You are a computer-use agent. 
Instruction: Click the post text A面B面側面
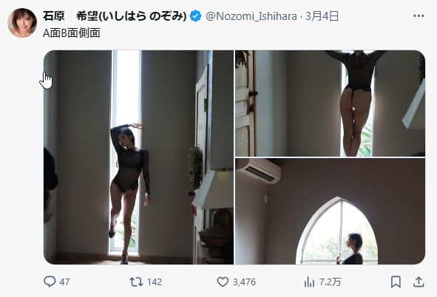[x=72, y=33]
